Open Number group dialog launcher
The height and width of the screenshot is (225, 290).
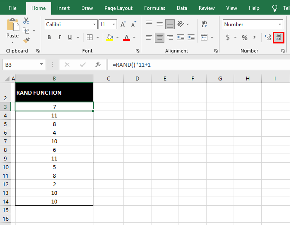point(283,51)
